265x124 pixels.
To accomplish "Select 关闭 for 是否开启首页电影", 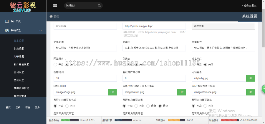I will (x=136, y=106).
